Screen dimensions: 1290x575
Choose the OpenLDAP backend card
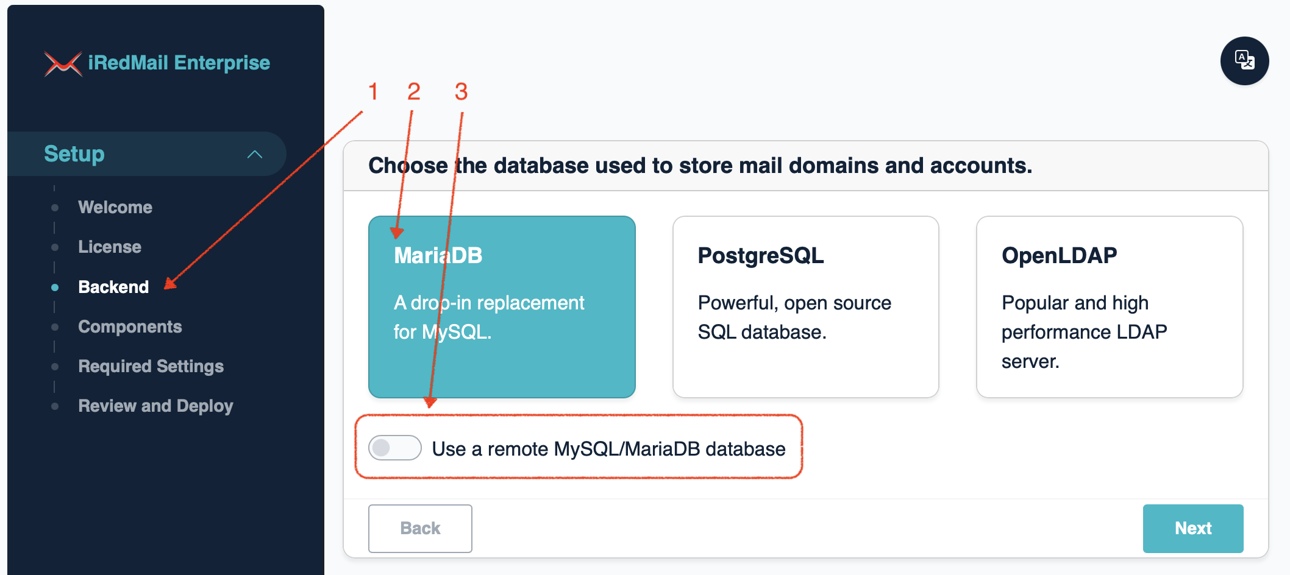click(1109, 306)
